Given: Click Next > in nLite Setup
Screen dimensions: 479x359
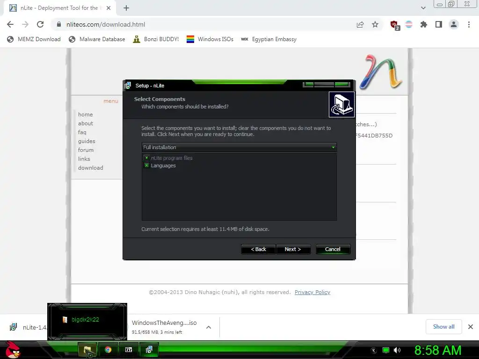Looking at the screenshot, I should (x=293, y=249).
